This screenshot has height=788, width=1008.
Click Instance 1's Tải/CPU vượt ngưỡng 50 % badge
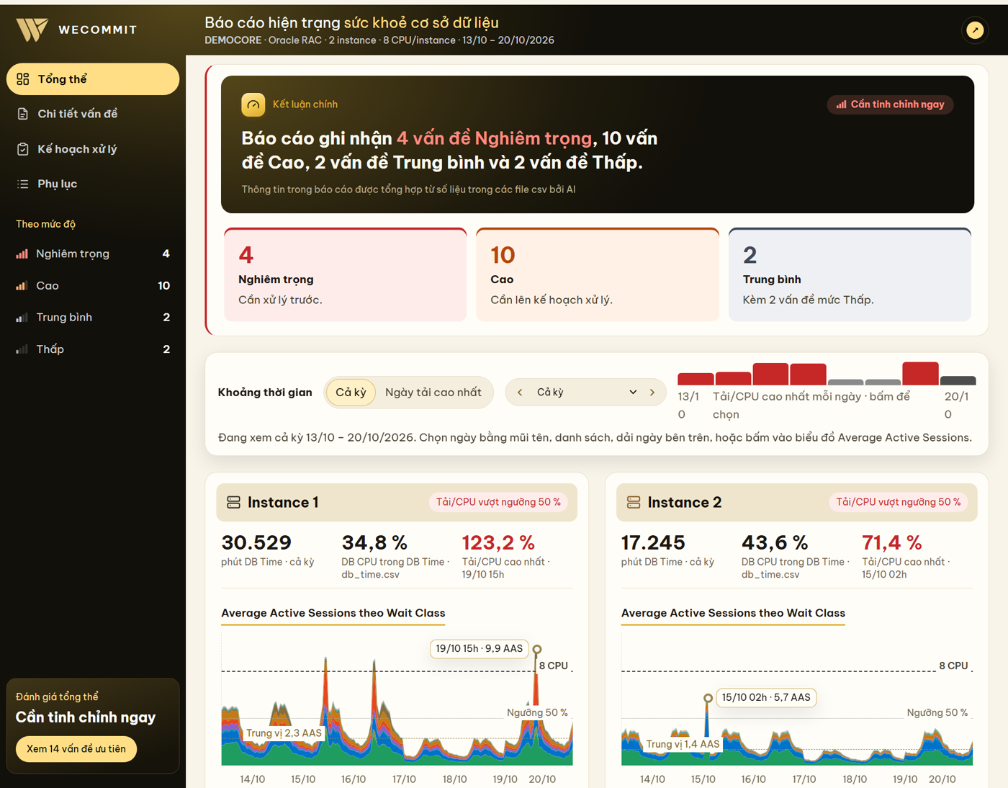tap(498, 502)
